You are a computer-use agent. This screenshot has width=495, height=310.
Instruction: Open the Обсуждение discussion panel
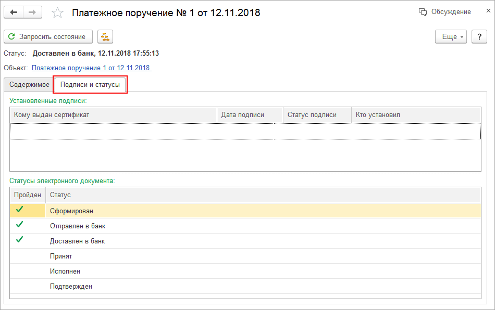pyautogui.click(x=445, y=12)
